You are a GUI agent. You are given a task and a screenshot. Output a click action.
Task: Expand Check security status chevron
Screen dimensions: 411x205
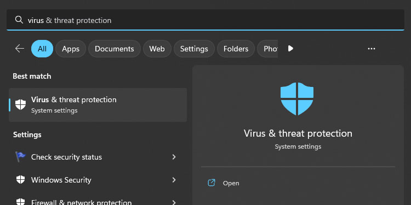174,157
